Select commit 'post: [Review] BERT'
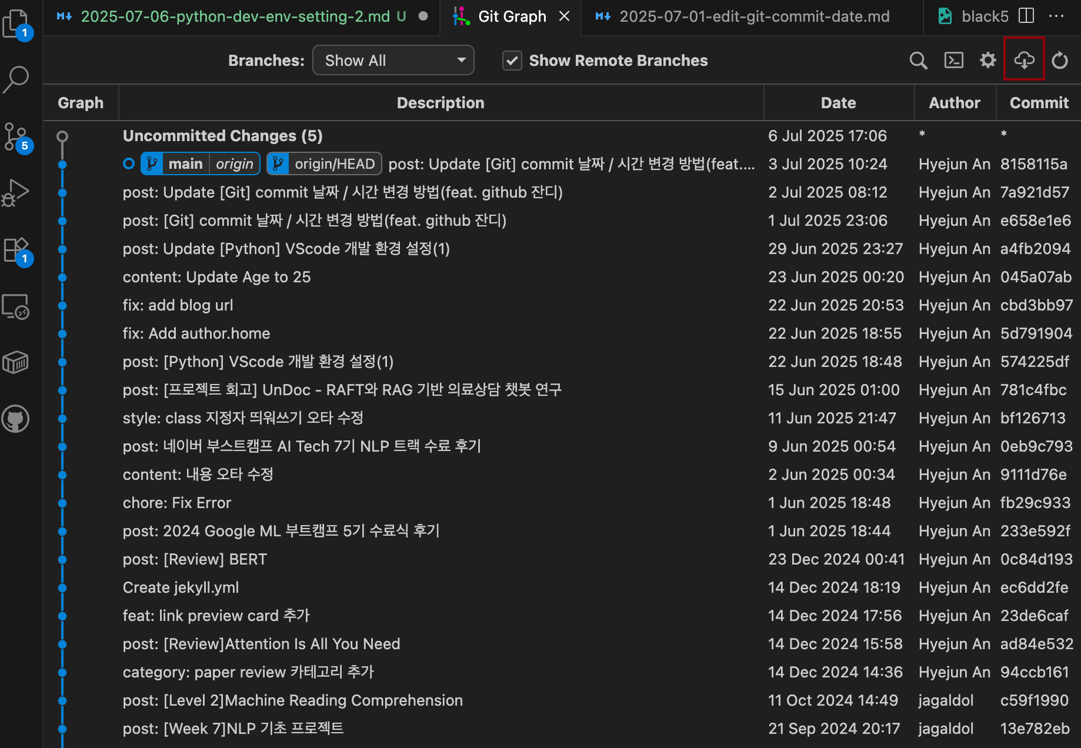The height and width of the screenshot is (748, 1081). pos(562,559)
